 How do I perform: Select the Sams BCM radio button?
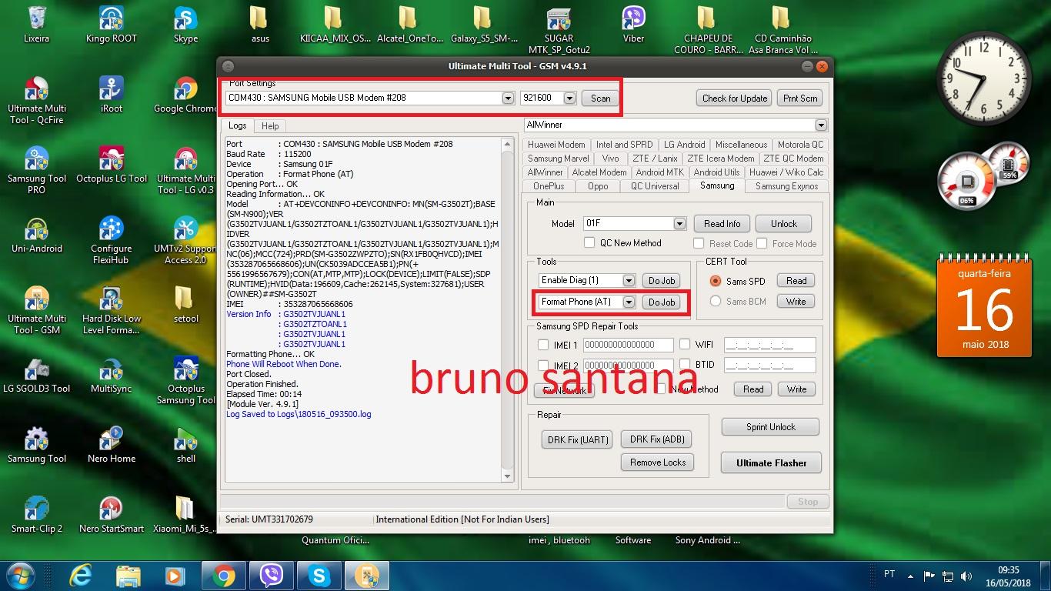pyautogui.click(x=716, y=301)
